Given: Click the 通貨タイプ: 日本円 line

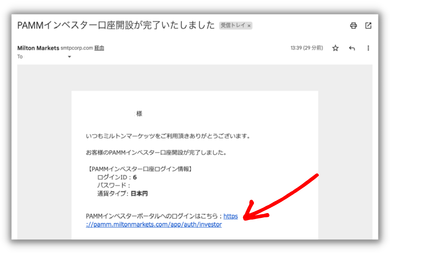Looking at the screenshot, I should click(123, 194).
